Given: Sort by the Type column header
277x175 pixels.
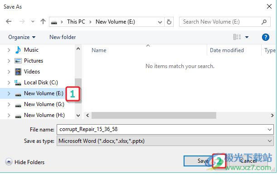Looking at the screenshot, I should click(270, 50).
